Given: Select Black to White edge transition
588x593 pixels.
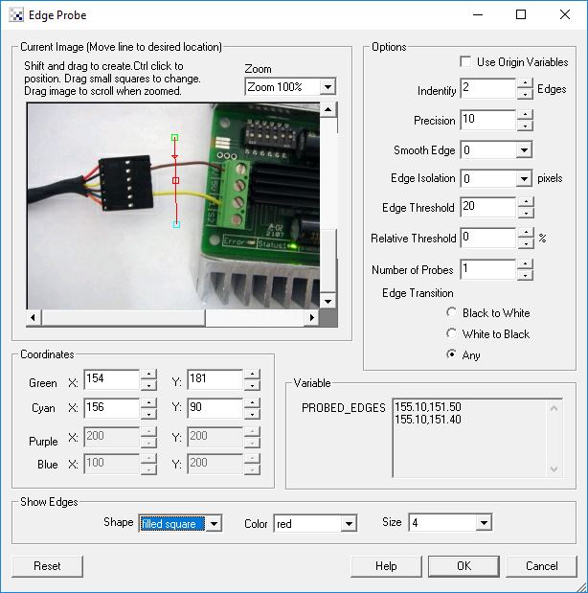Looking at the screenshot, I should click(x=452, y=313).
